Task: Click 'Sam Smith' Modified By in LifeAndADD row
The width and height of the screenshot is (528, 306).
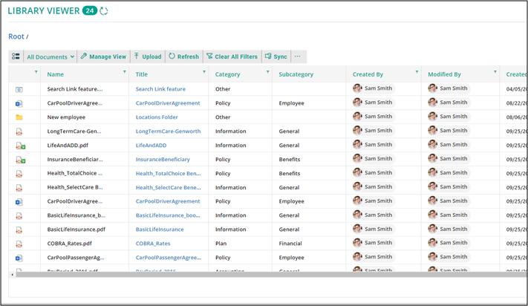Action: point(454,144)
